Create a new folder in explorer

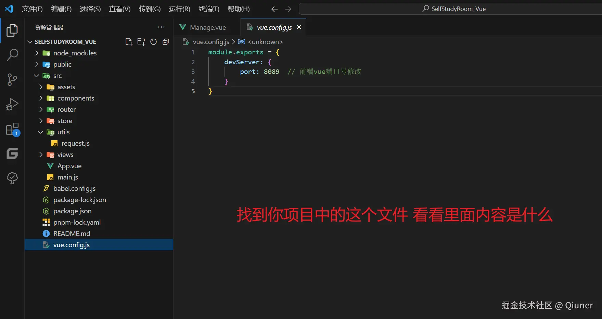pyautogui.click(x=141, y=42)
